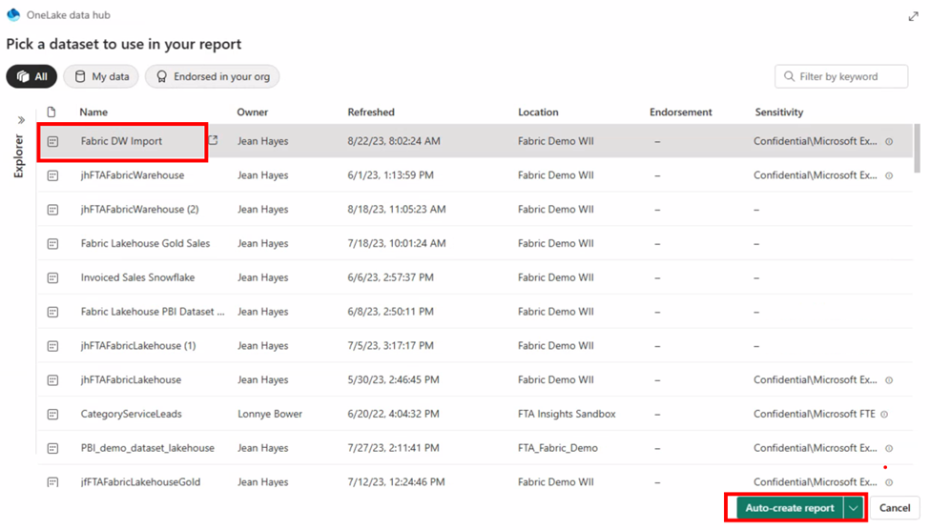
Task: Sort by the Owner column header
Action: 253,112
